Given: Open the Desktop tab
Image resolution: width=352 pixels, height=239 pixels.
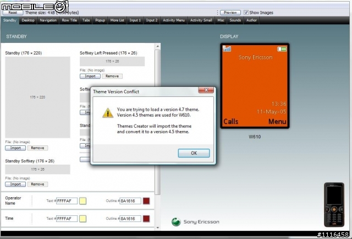Looking at the screenshot, I should coord(28,20).
